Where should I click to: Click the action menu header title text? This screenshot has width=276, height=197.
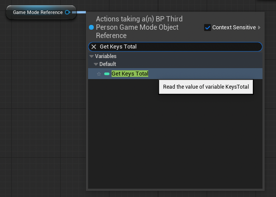coord(139,28)
